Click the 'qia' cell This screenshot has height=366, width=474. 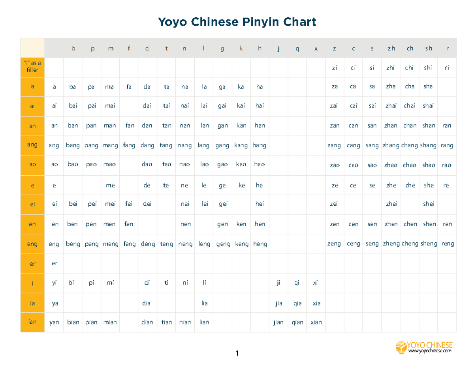click(297, 303)
